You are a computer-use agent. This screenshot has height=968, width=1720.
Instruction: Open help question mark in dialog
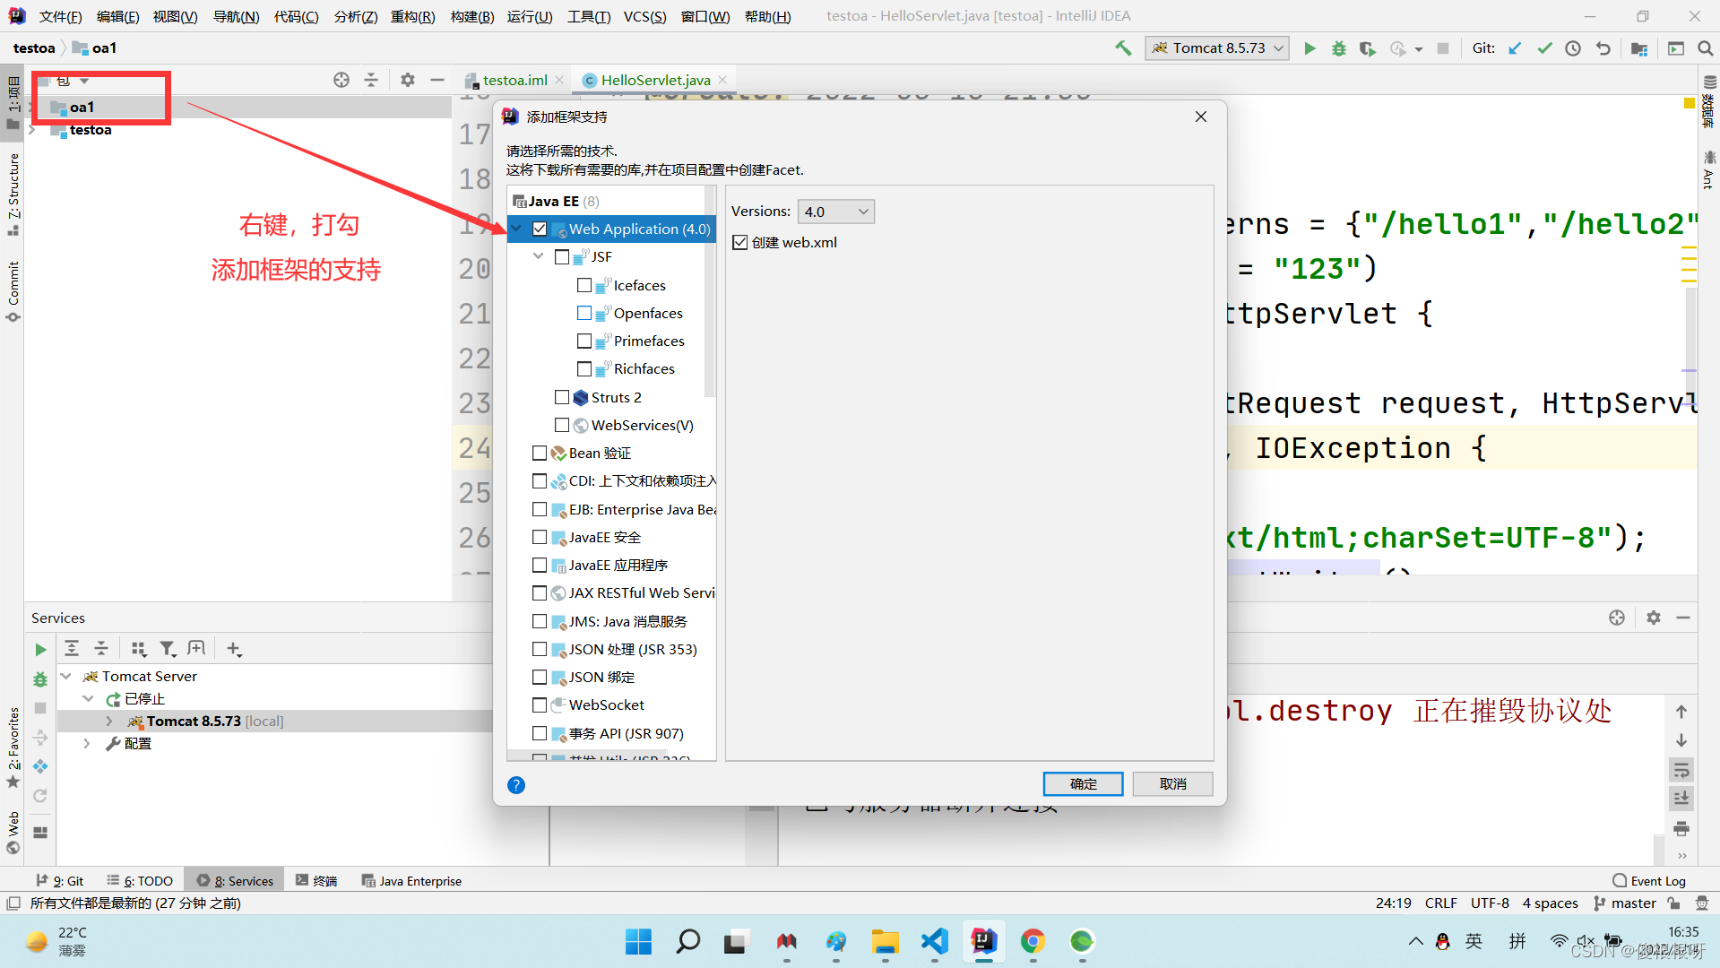(516, 785)
